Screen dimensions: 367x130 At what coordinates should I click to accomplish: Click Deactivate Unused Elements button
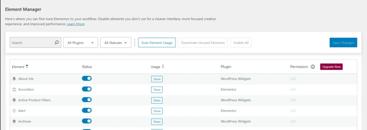203,43
